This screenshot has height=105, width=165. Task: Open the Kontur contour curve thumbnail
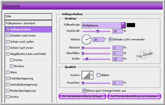tap(86, 75)
